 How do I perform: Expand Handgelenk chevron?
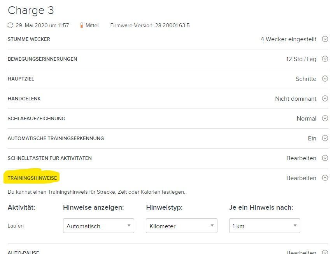pyautogui.click(x=325, y=98)
